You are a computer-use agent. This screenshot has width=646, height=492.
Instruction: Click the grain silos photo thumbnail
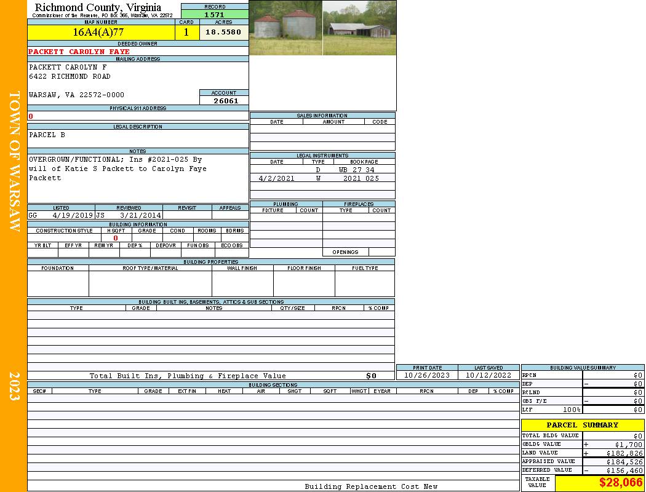[285, 28]
